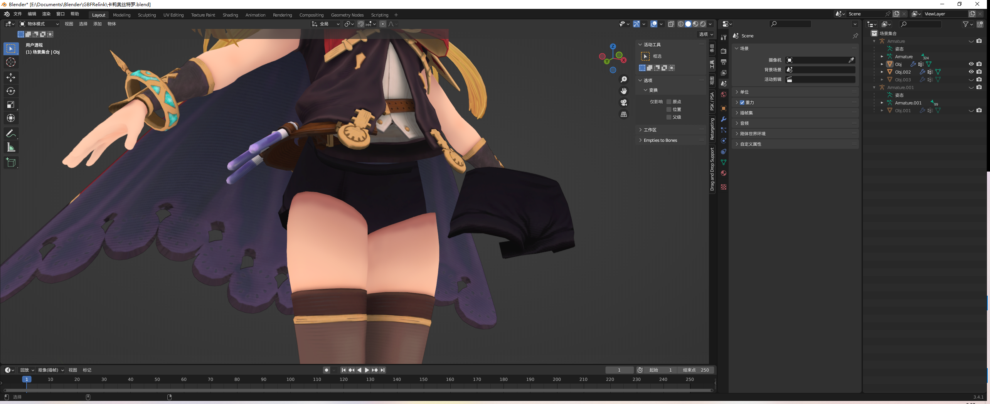990x404 pixels.
Task: Open the transform orientation 全局 dropdown
Action: pos(326,24)
